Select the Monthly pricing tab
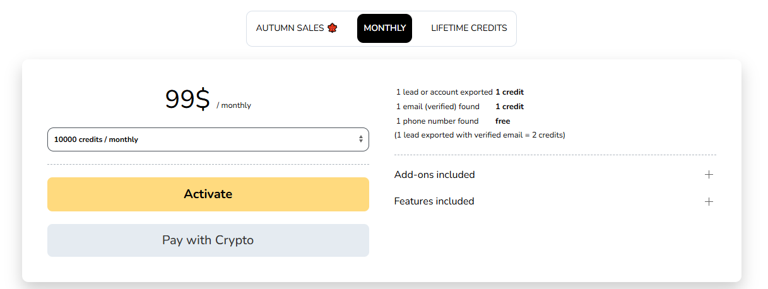768x289 pixels. point(384,28)
